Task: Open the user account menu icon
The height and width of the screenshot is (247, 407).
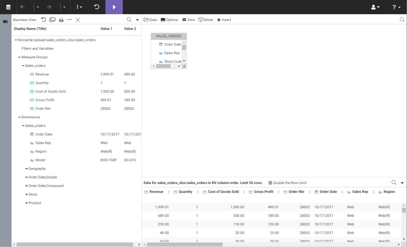Action: coord(375,7)
